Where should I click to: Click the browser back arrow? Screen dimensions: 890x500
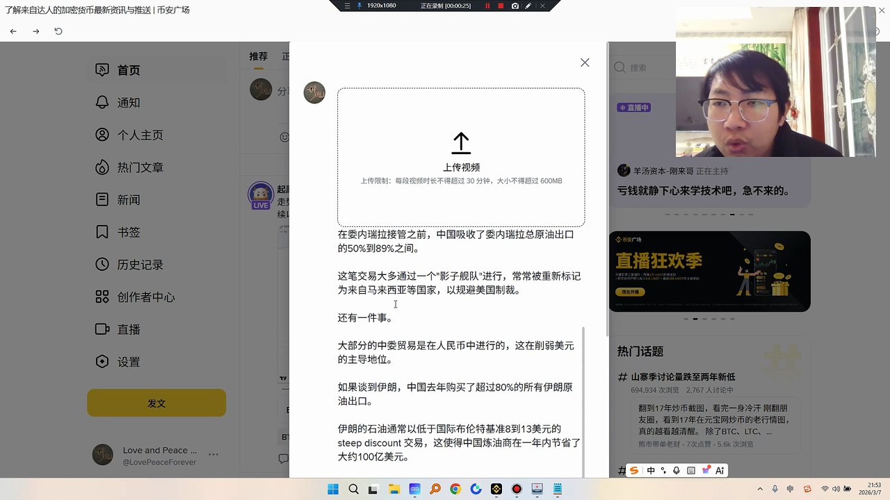click(x=13, y=31)
